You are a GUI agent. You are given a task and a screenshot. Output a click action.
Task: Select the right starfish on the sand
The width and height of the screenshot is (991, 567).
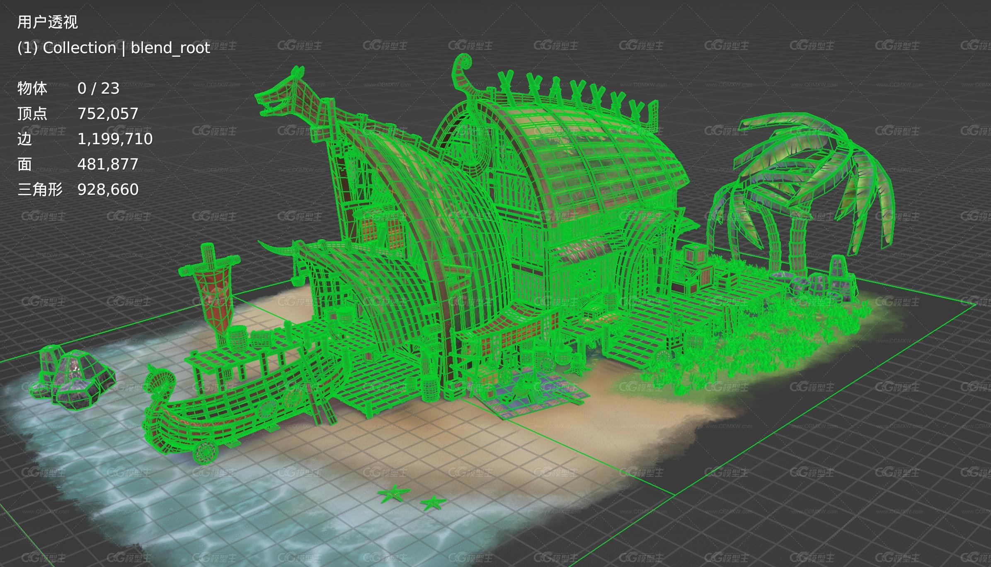click(434, 503)
